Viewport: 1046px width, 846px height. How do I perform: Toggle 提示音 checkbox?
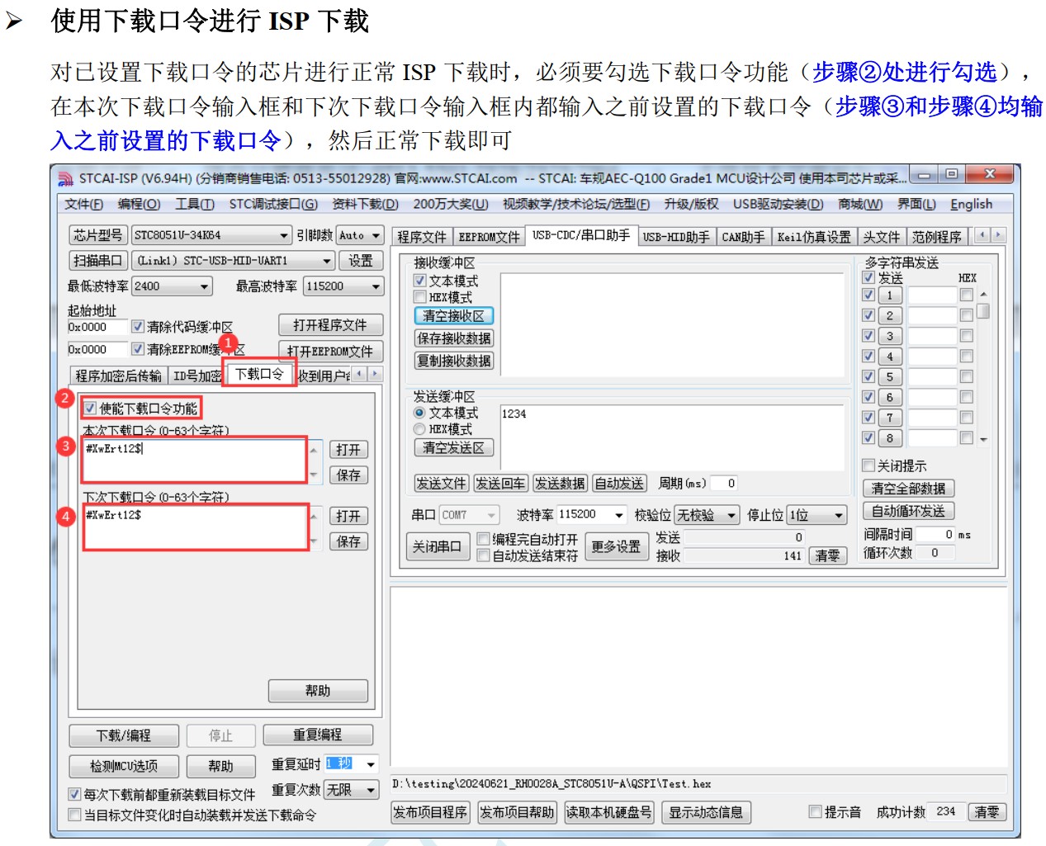[x=816, y=812]
